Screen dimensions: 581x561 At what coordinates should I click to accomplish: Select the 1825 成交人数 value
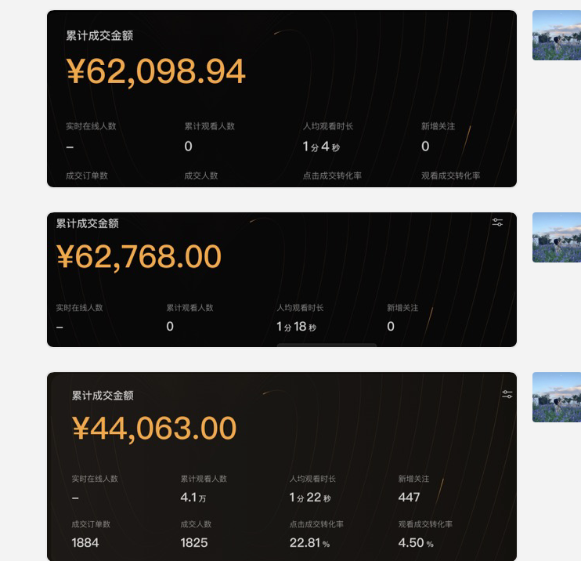[194, 542]
